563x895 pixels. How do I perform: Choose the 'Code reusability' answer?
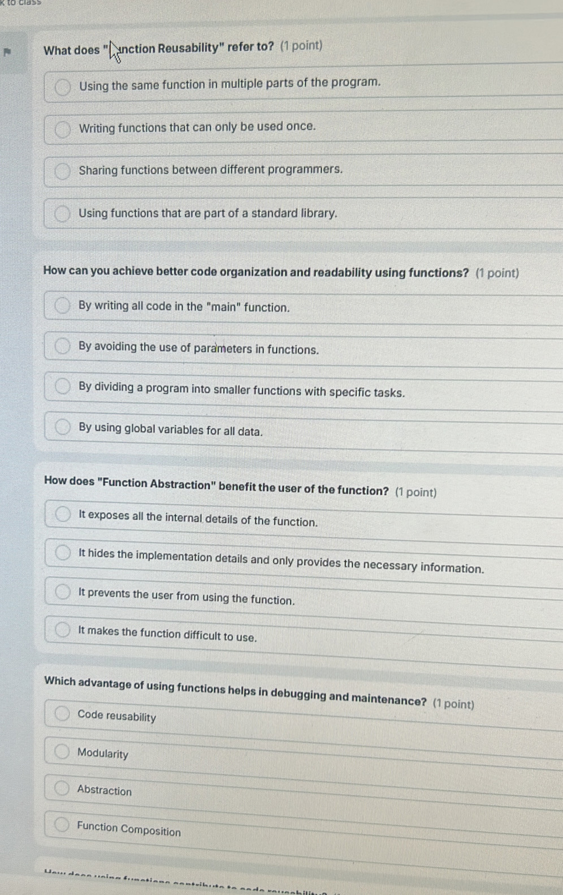coord(62,714)
